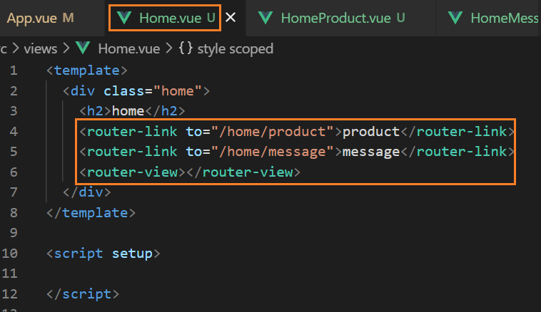Click 'views' in the breadcrumb
541x312 pixels.
tap(41, 49)
